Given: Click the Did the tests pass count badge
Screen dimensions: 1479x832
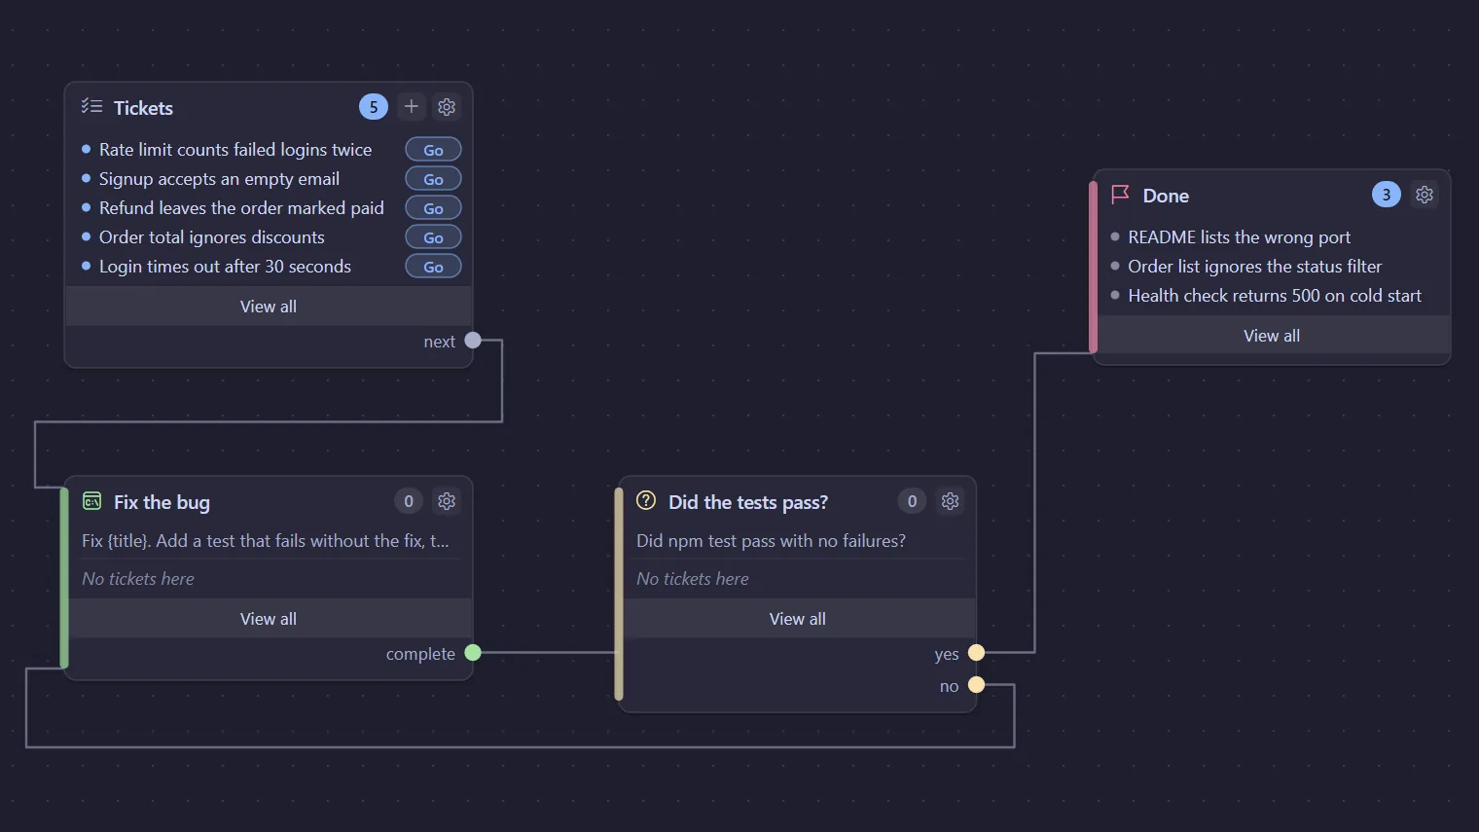Looking at the screenshot, I should coord(912,501).
